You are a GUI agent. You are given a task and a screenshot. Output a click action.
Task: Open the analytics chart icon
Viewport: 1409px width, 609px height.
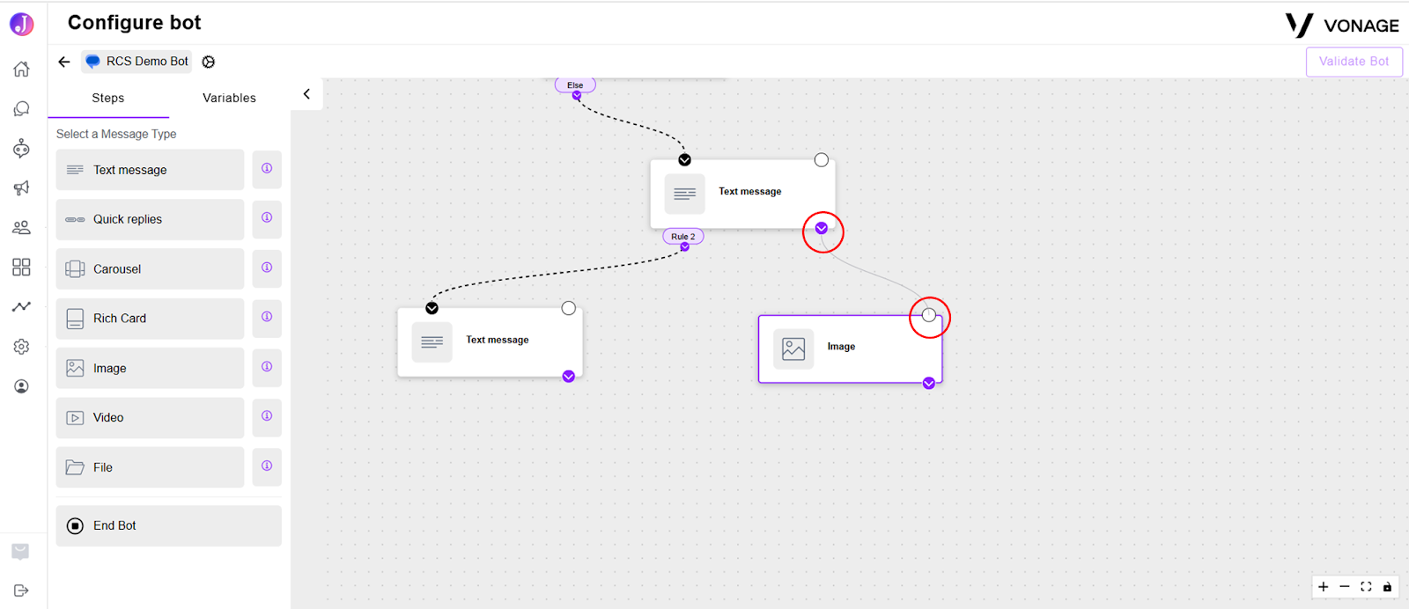click(21, 306)
